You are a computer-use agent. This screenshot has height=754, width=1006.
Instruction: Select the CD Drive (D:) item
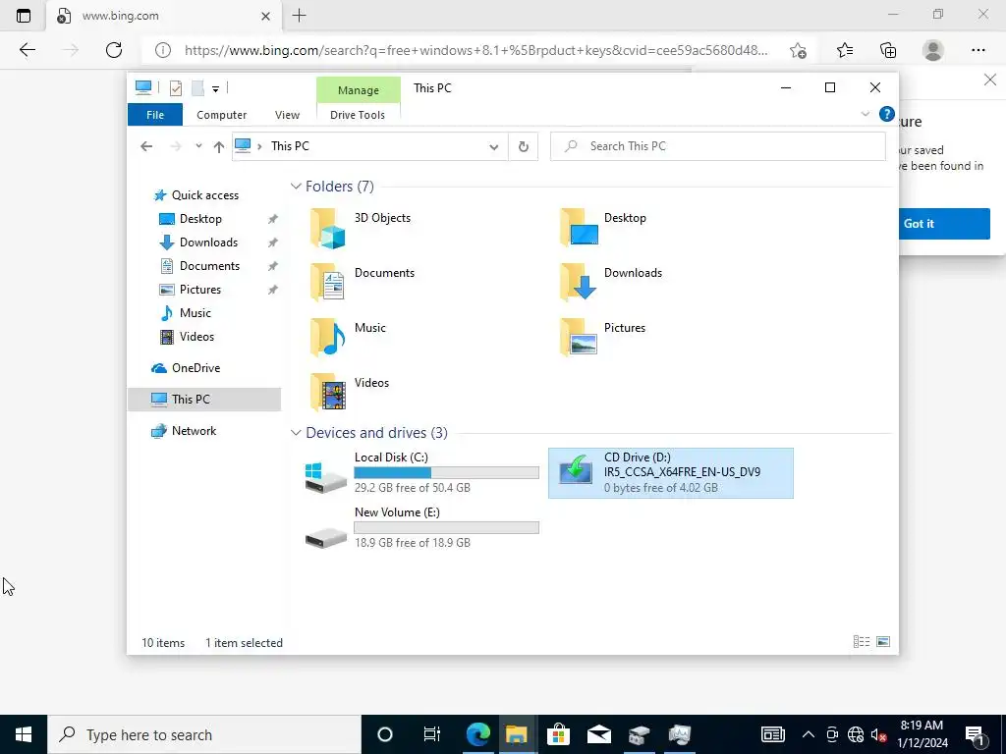tap(670, 473)
